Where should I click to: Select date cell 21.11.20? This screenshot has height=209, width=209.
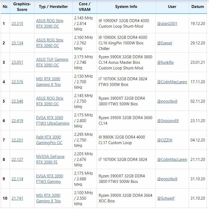coord(198,160)
